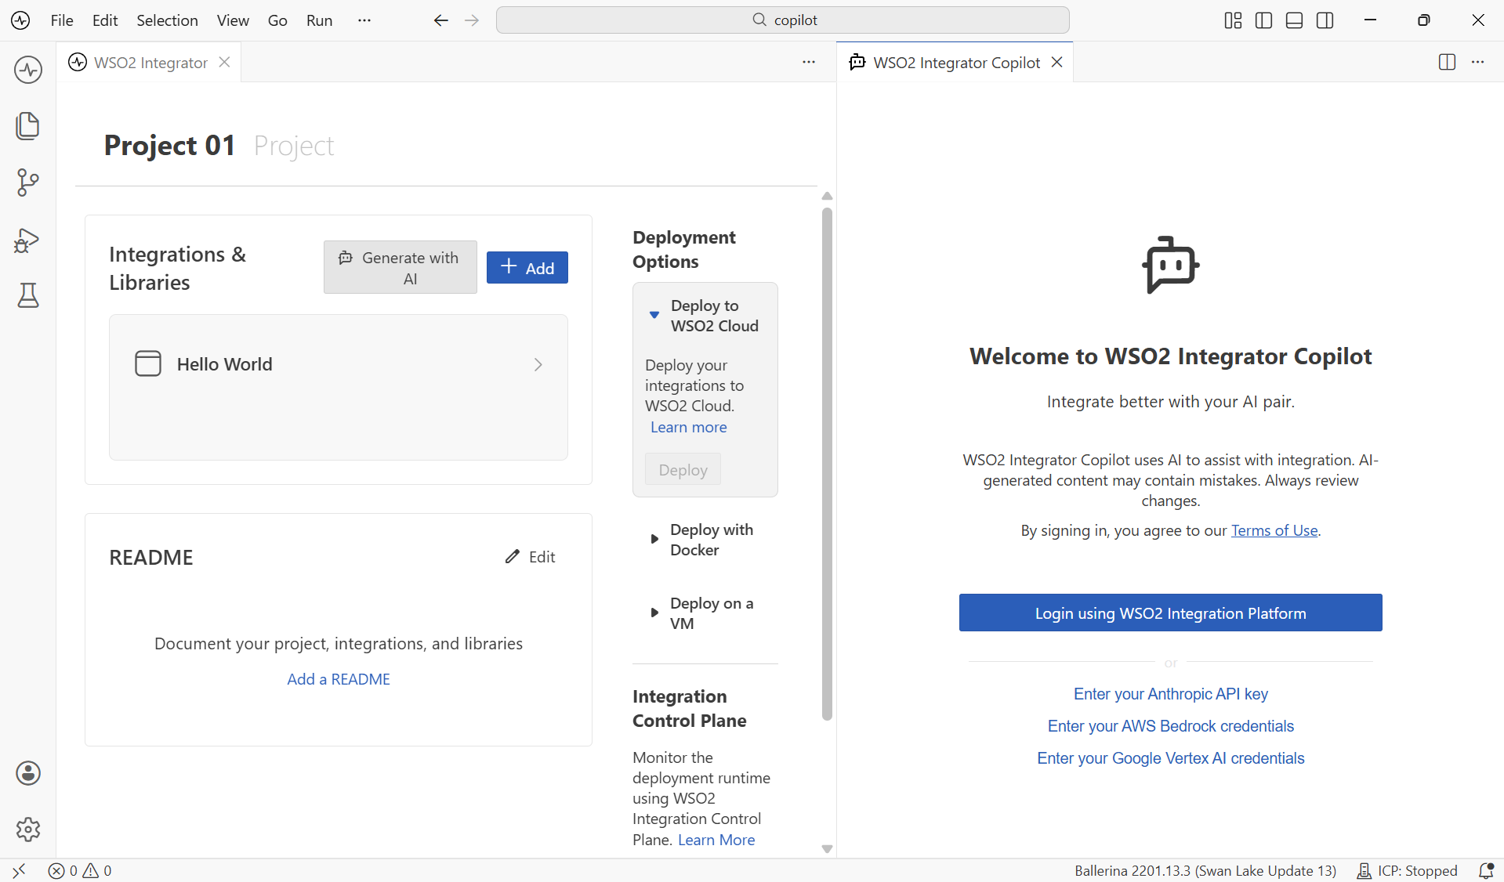Split the Copilot editor right
This screenshot has height=882, width=1504.
1447,62
